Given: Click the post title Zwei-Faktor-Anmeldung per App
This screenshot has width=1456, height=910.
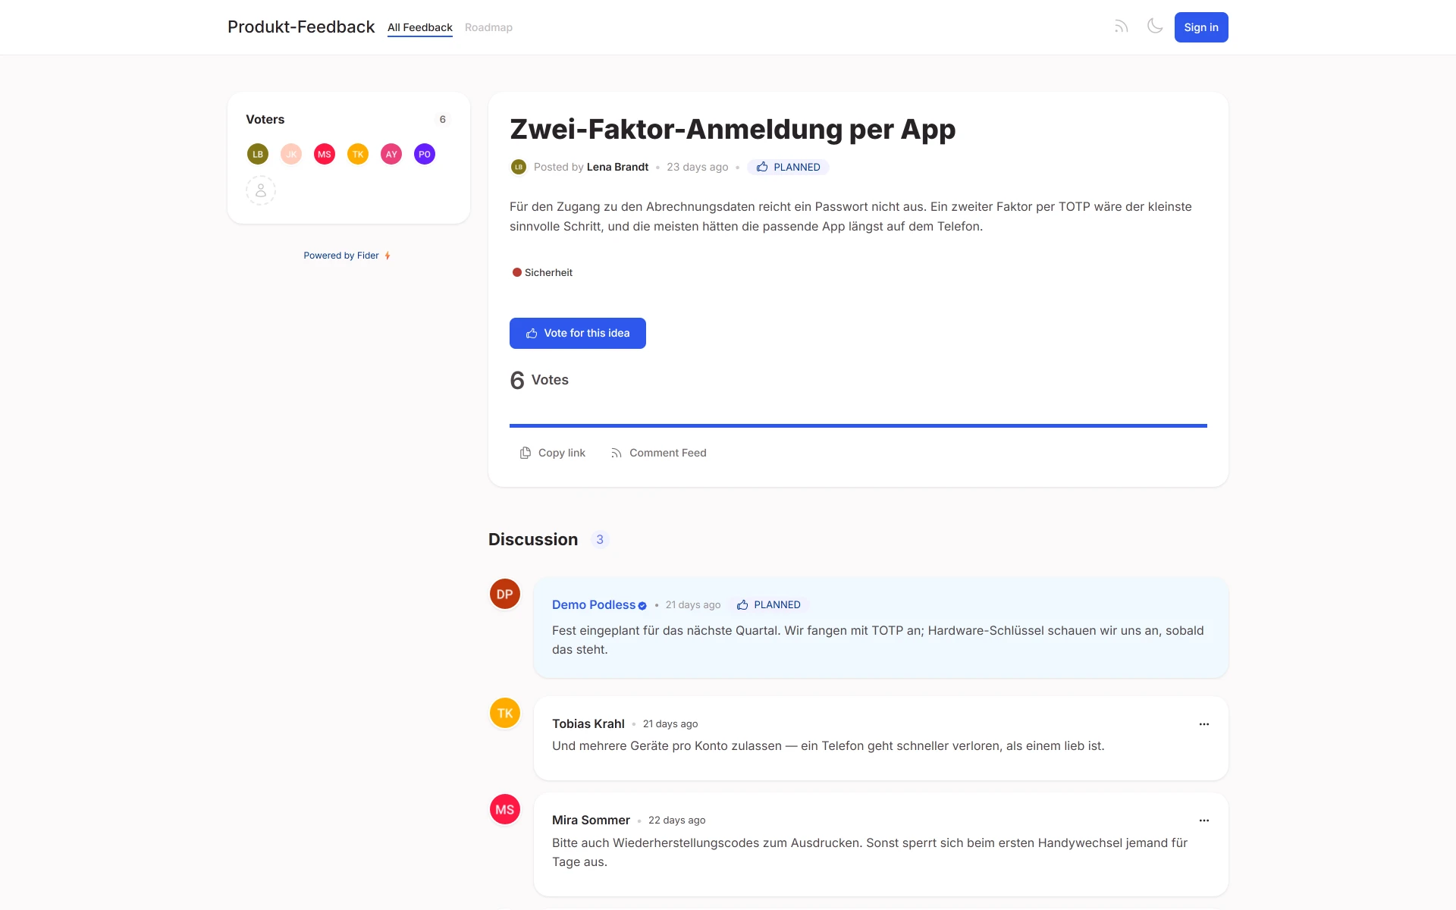Looking at the screenshot, I should [x=733, y=129].
